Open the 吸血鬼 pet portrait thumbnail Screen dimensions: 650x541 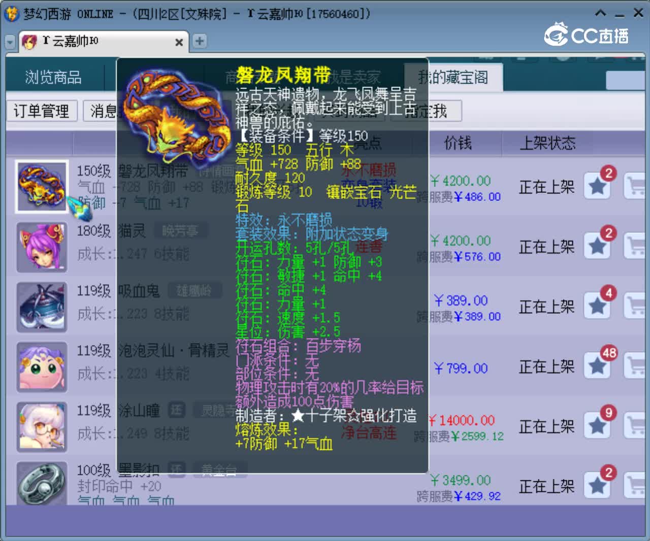coord(42,307)
